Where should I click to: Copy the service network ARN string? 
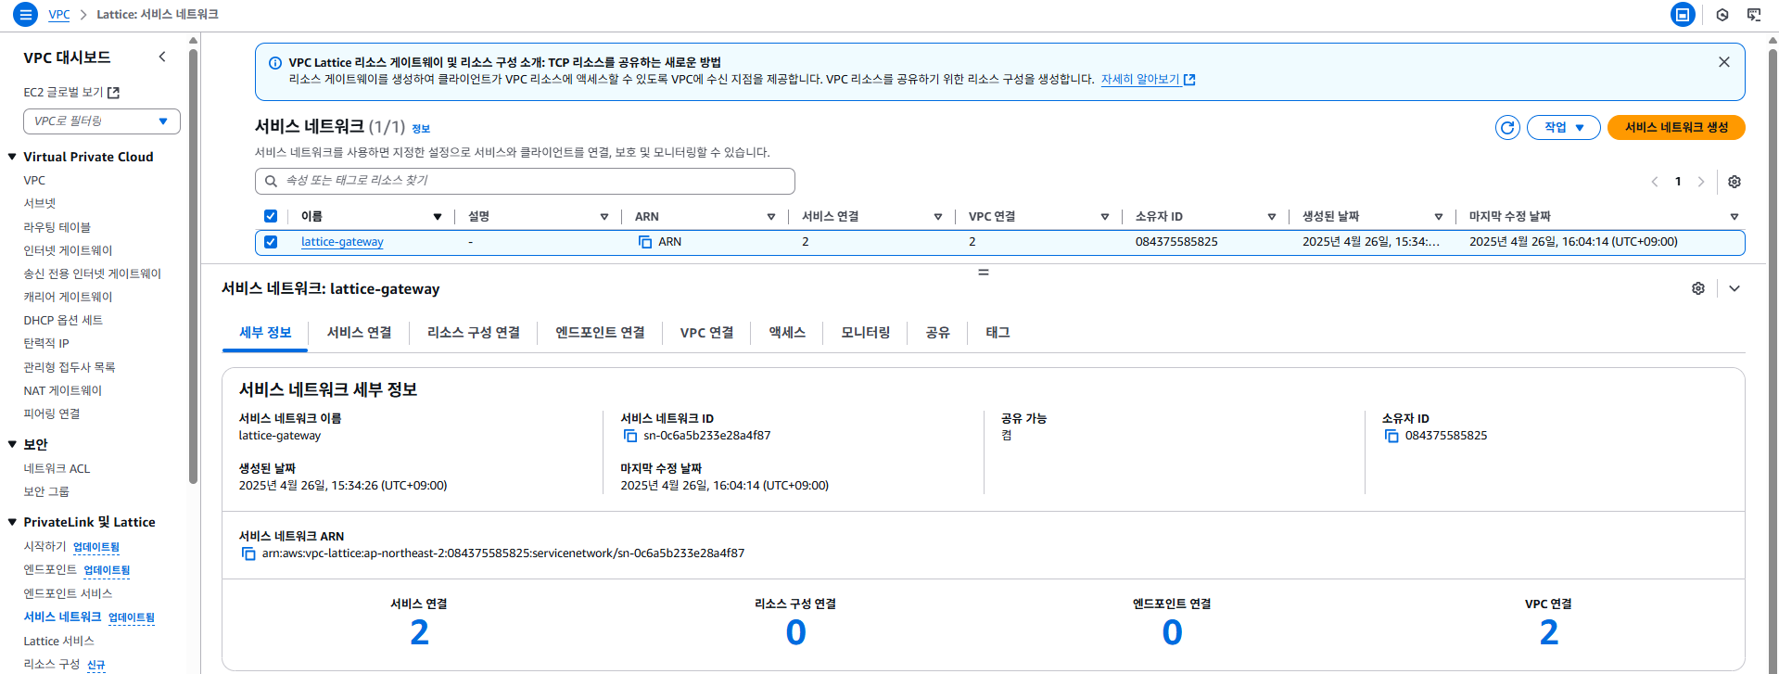click(x=248, y=553)
